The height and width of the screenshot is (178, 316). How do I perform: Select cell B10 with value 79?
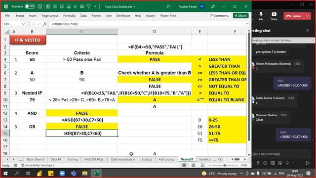(32, 100)
